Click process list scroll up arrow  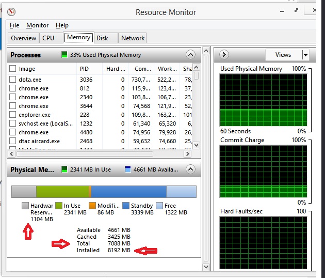[196, 67]
